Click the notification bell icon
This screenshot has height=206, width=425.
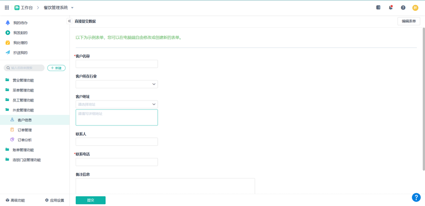[x=391, y=7]
